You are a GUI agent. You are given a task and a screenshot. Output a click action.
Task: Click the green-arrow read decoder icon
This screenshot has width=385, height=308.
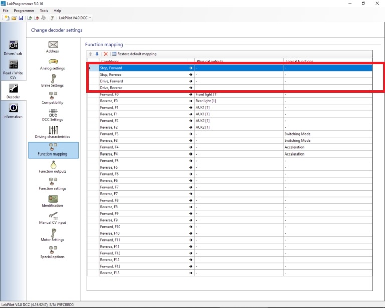coord(30,18)
